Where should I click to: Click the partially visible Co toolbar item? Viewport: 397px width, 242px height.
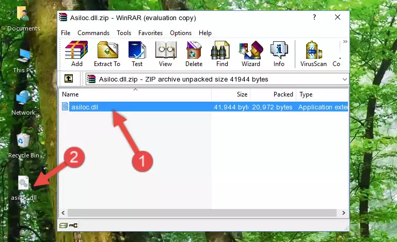(x=337, y=54)
